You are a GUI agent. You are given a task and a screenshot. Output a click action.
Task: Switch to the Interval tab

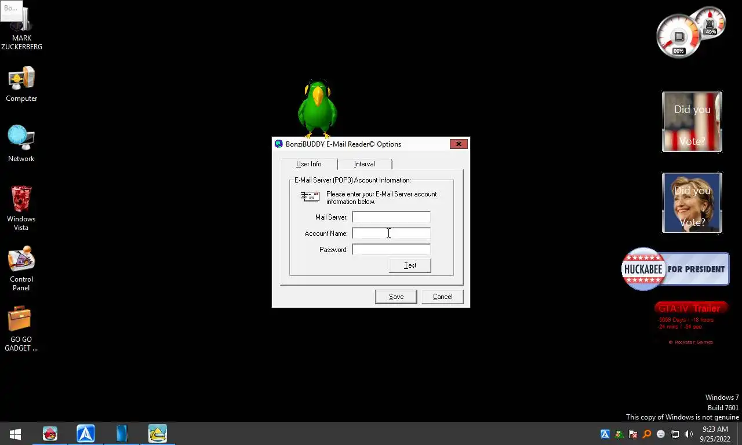[365, 164]
